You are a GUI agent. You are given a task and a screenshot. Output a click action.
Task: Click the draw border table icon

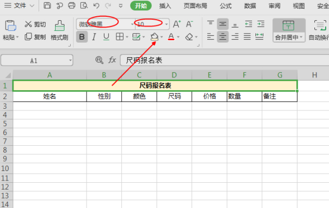136,37
